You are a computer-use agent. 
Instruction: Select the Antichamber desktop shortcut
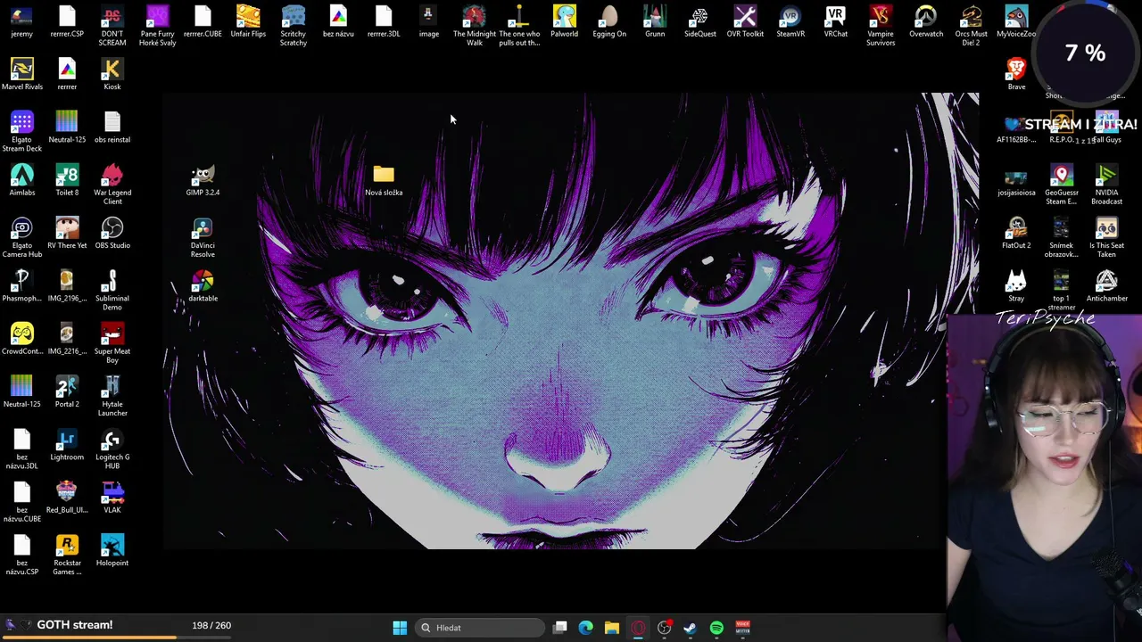[1106, 286]
